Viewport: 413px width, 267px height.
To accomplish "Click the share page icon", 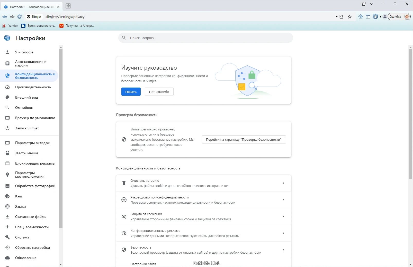I will tap(342, 17).
